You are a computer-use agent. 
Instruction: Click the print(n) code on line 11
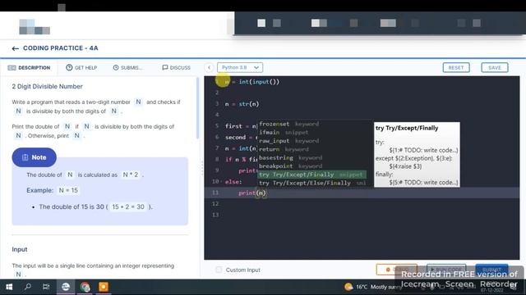(252, 193)
